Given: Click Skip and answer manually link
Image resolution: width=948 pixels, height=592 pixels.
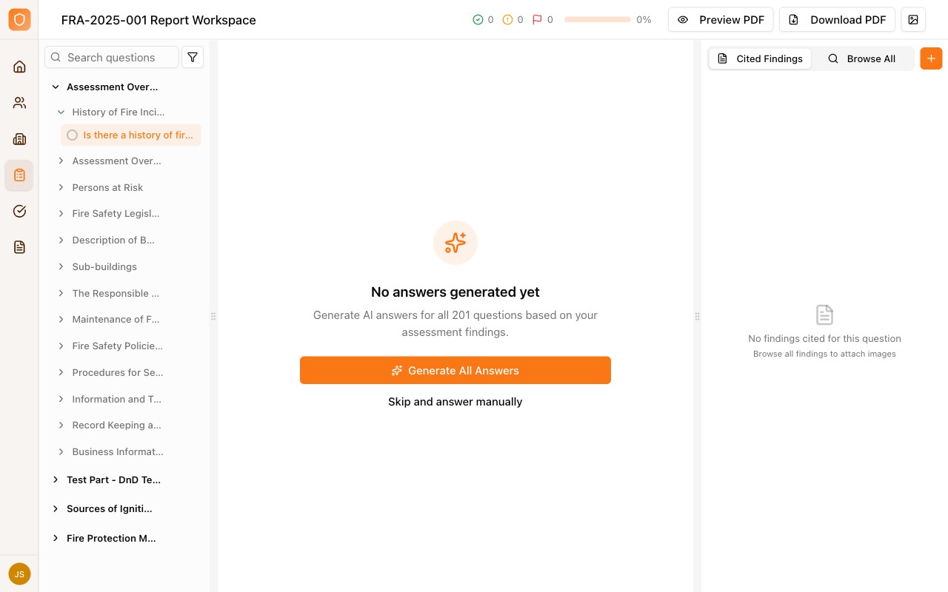Looking at the screenshot, I should [455, 402].
